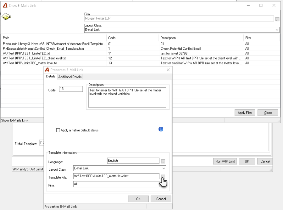Click the Firm field showing All in Properties
This screenshot has height=210, width=283.
116,184
